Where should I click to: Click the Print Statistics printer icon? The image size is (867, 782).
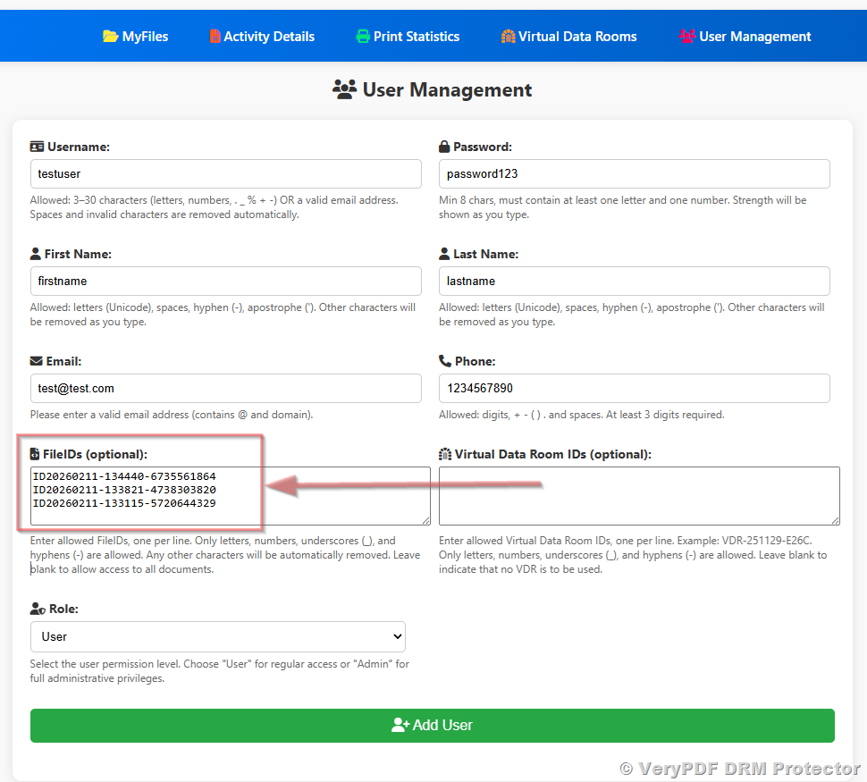(x=363, y=37)
